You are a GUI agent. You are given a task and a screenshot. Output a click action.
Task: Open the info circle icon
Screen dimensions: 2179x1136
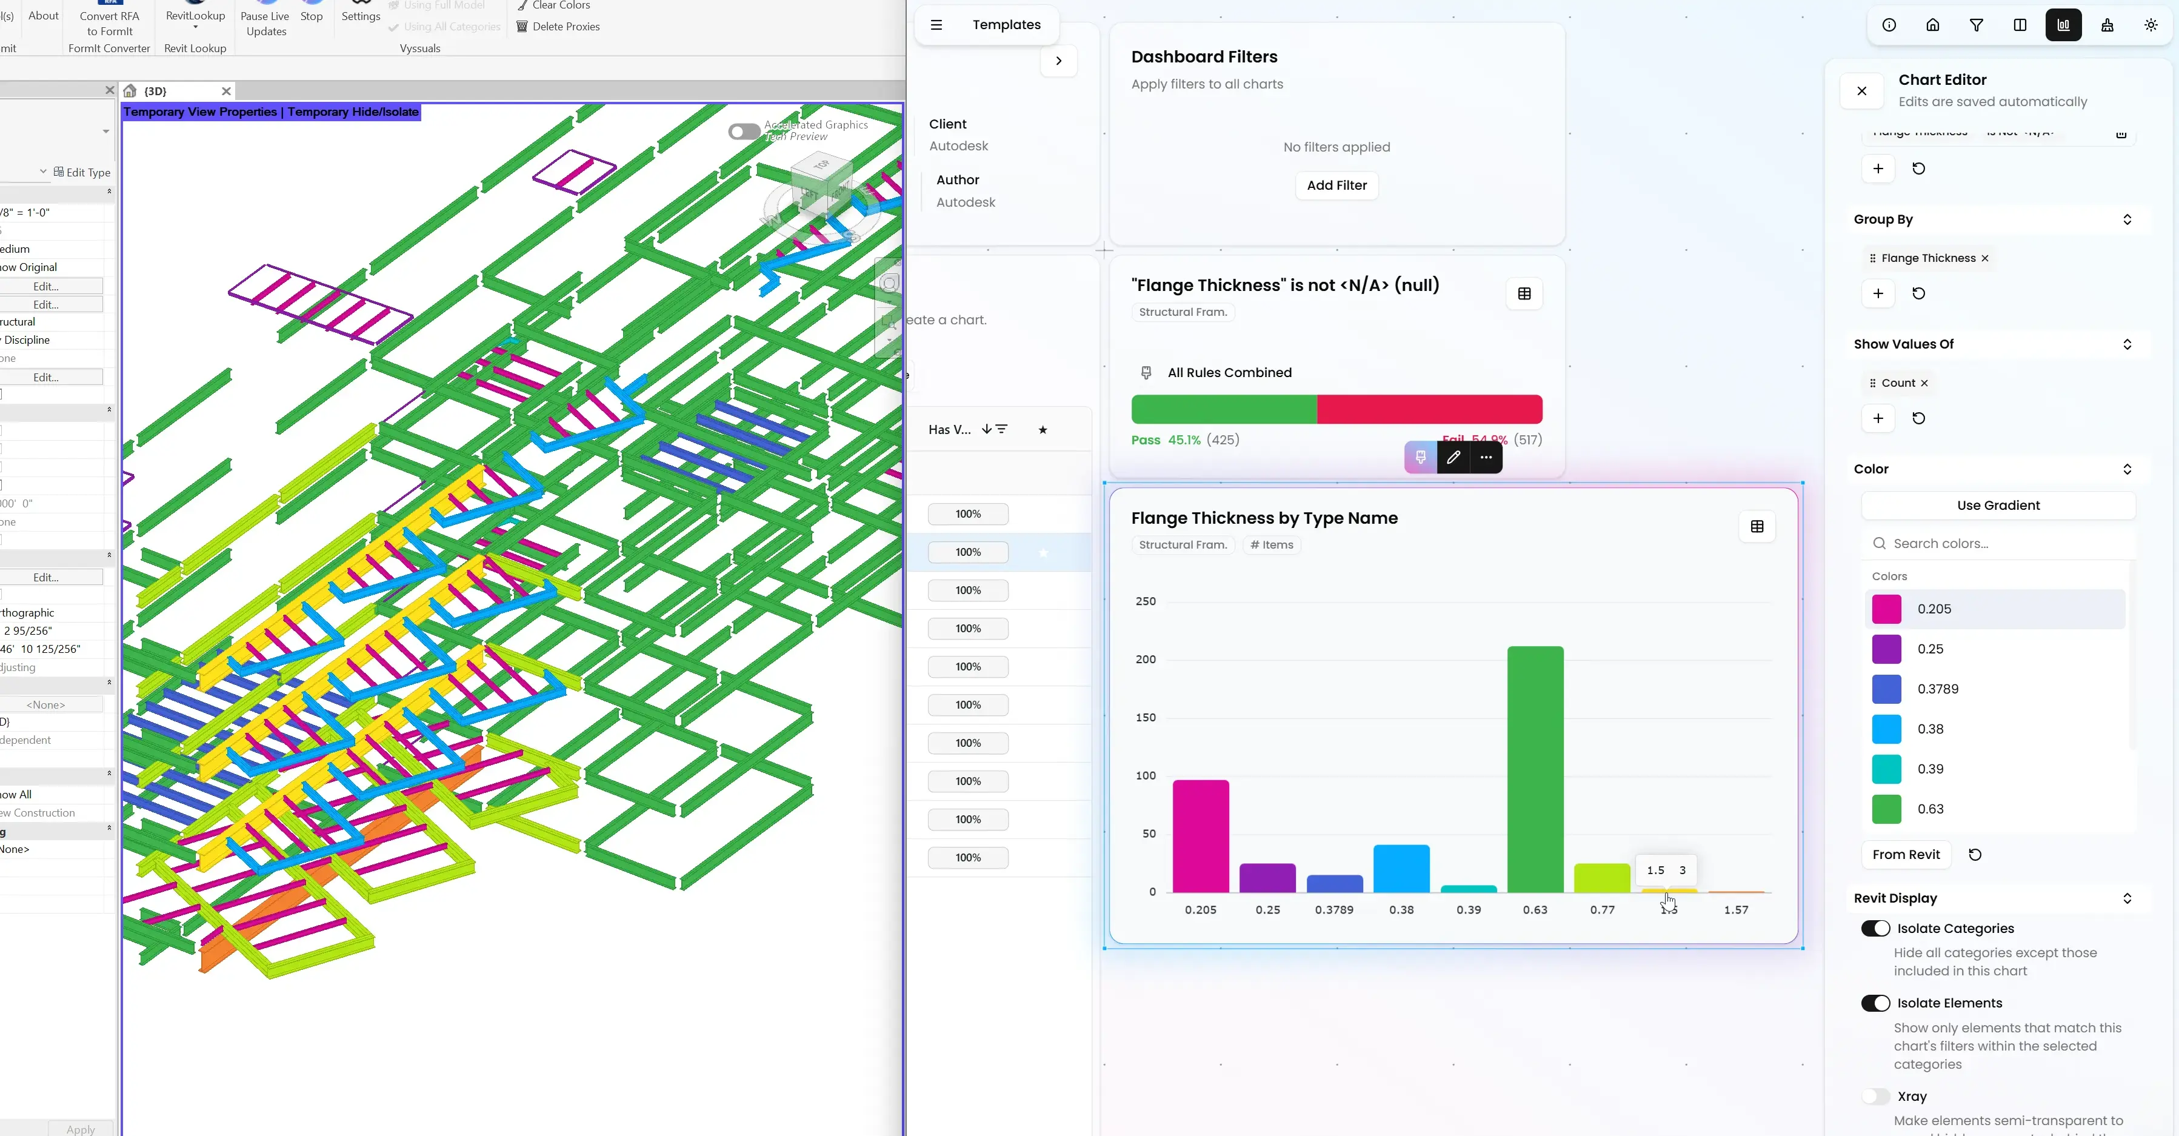(x=1889, y=25)
